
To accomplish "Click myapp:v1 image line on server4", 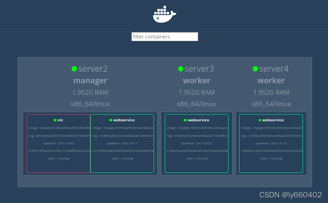I will pyautogui.click(x=272, y=128).
